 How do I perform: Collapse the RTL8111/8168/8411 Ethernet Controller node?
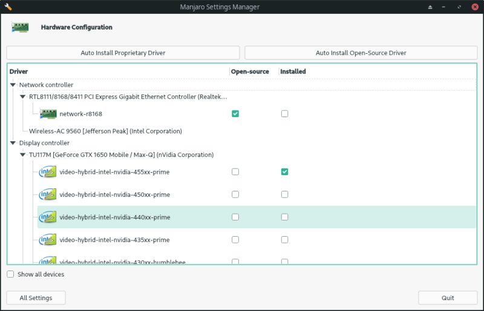pyautogui.click(x=22, y=97)
